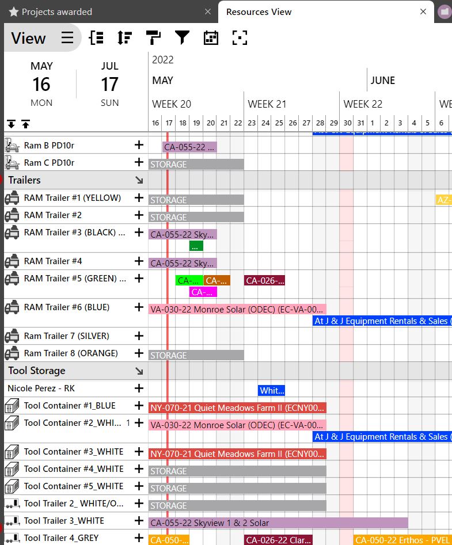Click the Trailers group header
Image resolution: width=452 pixels, height=545 pixels.
click(76, 180)
